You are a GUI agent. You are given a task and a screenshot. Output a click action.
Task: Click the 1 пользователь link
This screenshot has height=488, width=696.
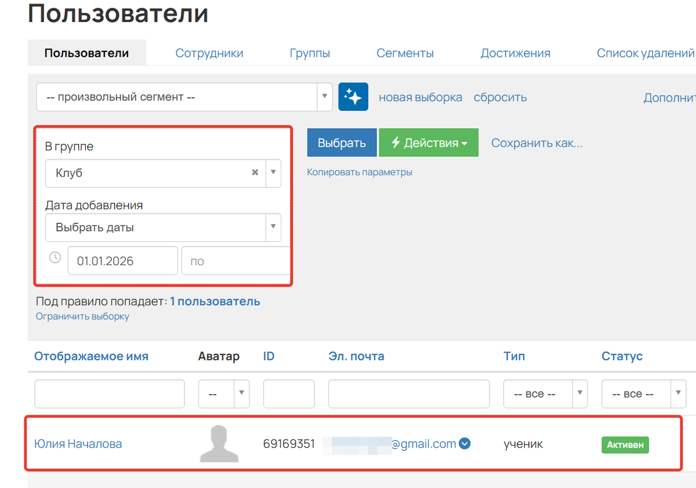tap(215, 301)
